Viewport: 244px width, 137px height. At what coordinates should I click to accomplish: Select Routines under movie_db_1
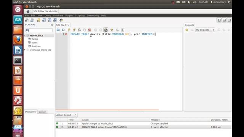(x=36, y=46)
